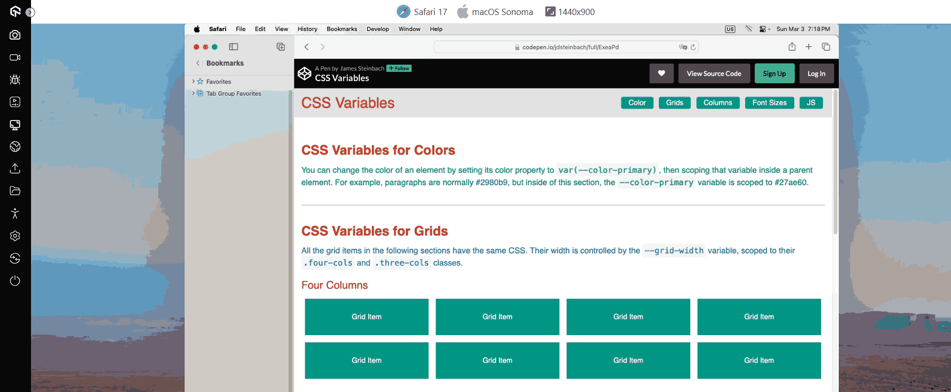Open the Help menu
Image resolution: width=951 pixels, height=392 pixels.
[x=436, y=29]
